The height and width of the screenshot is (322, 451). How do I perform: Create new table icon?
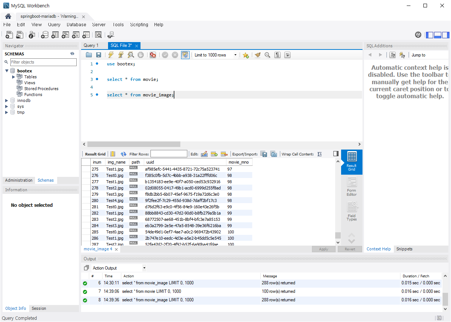[55, 35]
